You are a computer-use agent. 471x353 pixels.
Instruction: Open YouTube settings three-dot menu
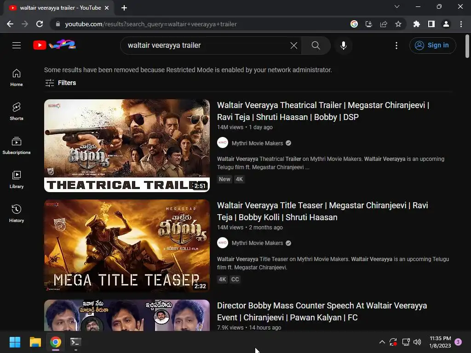[x=396, y=46]
